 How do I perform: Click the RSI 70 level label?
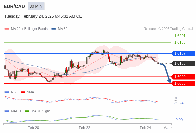coord(176,98)
